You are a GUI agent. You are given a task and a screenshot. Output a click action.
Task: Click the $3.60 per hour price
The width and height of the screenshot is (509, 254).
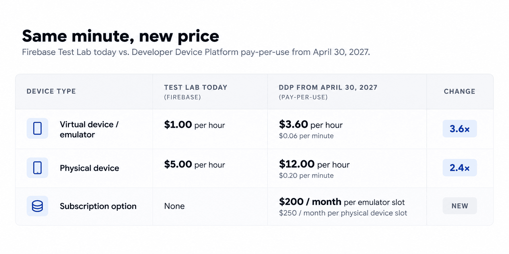coord(311,125)
